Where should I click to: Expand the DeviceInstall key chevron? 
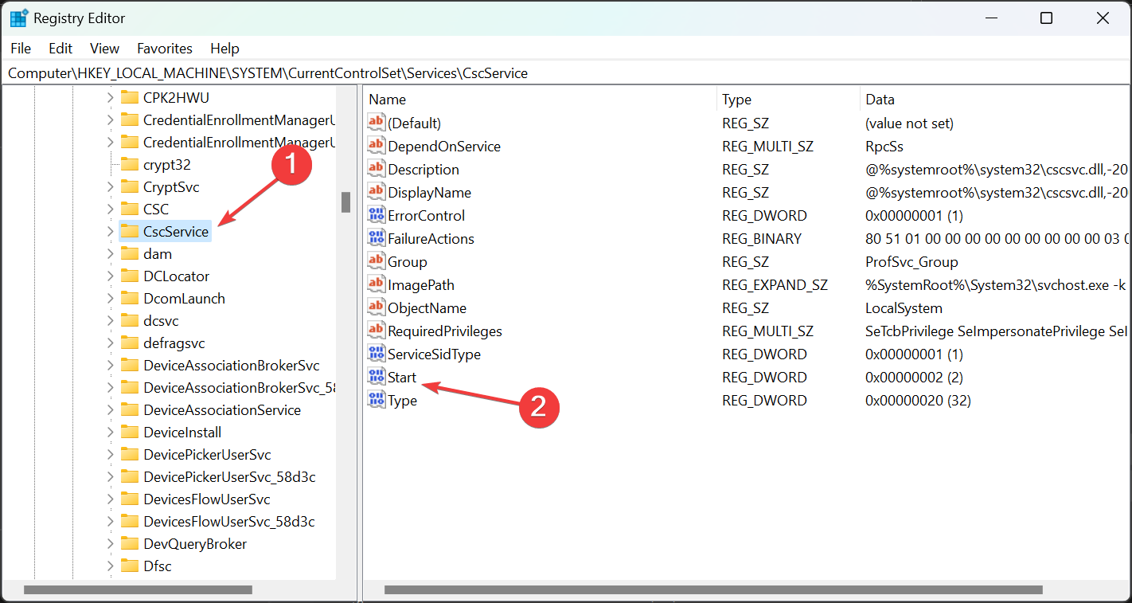click(110, 432)
